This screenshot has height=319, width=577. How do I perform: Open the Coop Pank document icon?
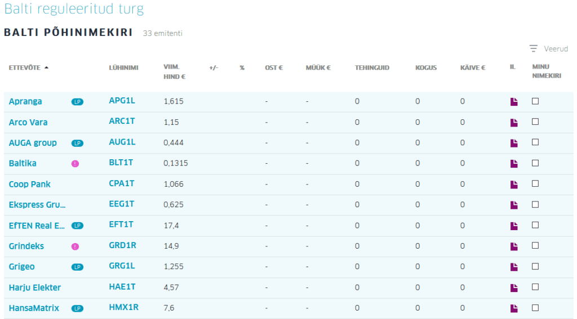click(514, 185)
